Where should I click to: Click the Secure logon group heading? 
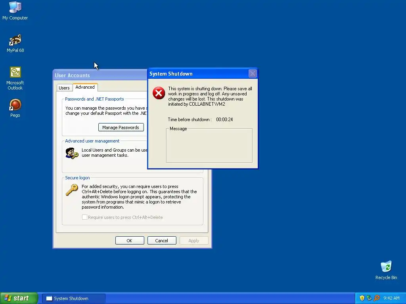click(77, 178)
